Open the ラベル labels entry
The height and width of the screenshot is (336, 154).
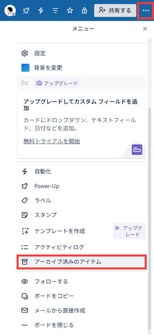81,200
